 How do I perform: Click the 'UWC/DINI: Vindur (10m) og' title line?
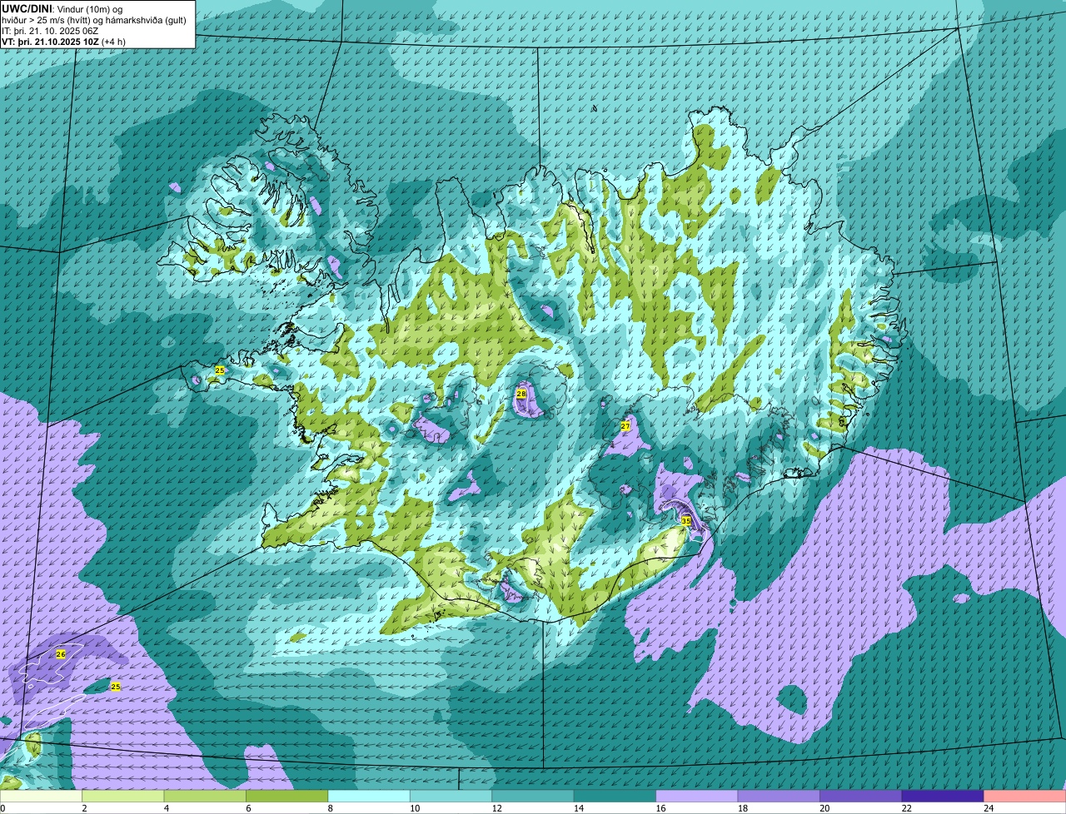coord(62,8)
